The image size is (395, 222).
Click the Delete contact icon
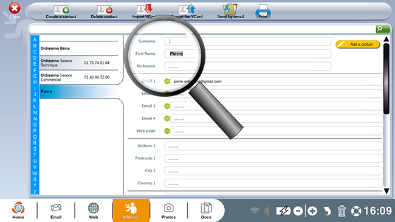click(105, 10)
